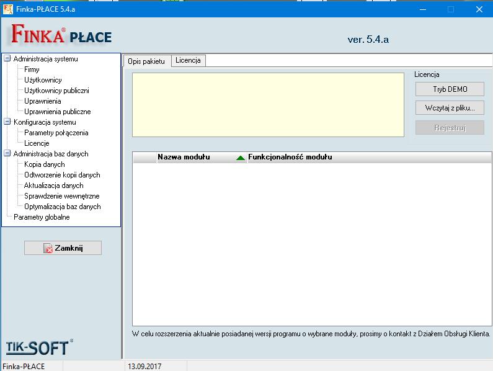This screenshot has height=371, width=493.
Task: Click the Zamknij button
Action: (x=63, y=248)
